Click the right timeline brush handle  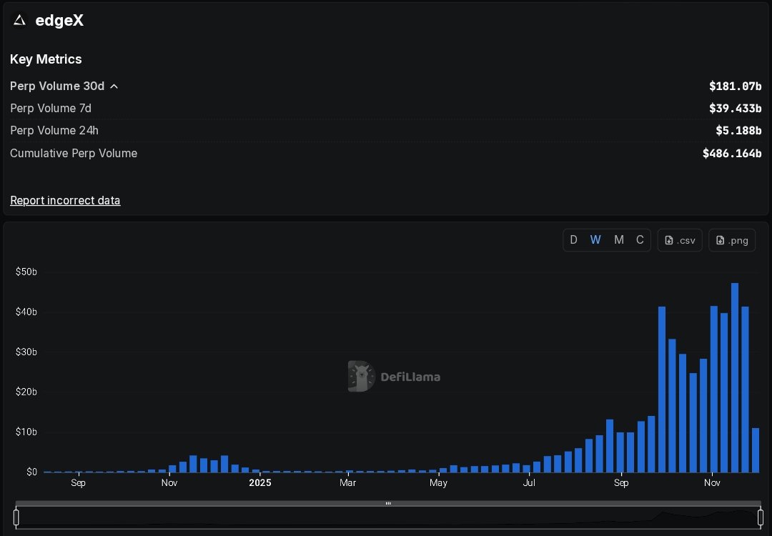760,517
